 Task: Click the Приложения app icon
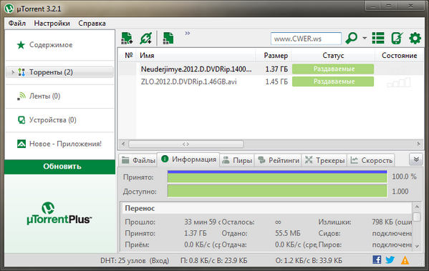pyautogui.click(x=21, y=144)
